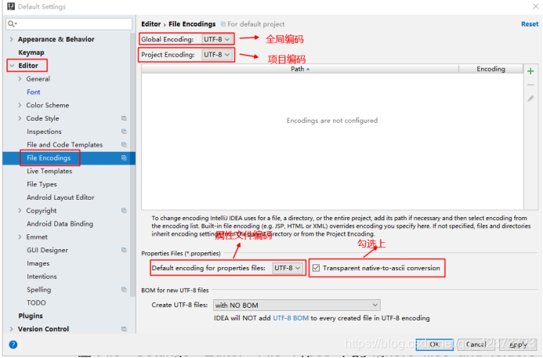Follow the UTF-8 BOM link
Screen dimensions: 543x358
point(291,318)
